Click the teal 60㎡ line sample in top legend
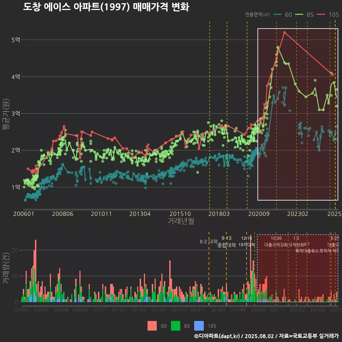Viewport: 342px width, 342px height. (x=277, y=15)
